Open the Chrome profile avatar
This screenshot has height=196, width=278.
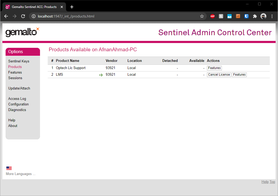pos(263,16)
